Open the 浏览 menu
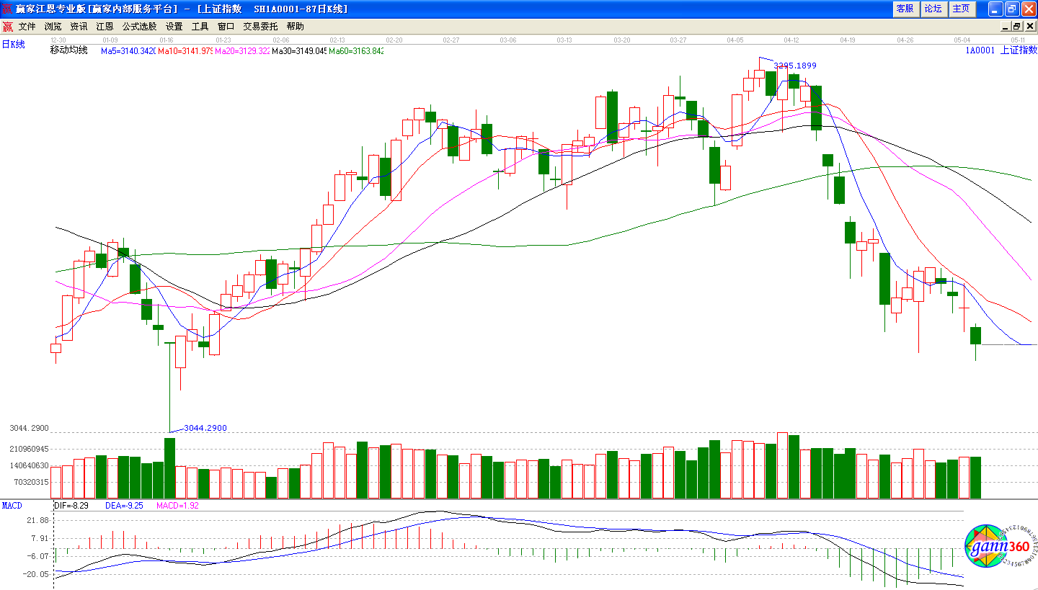Image resolution: width=1038 pixels, height=590 pixels. pos(53,27)
